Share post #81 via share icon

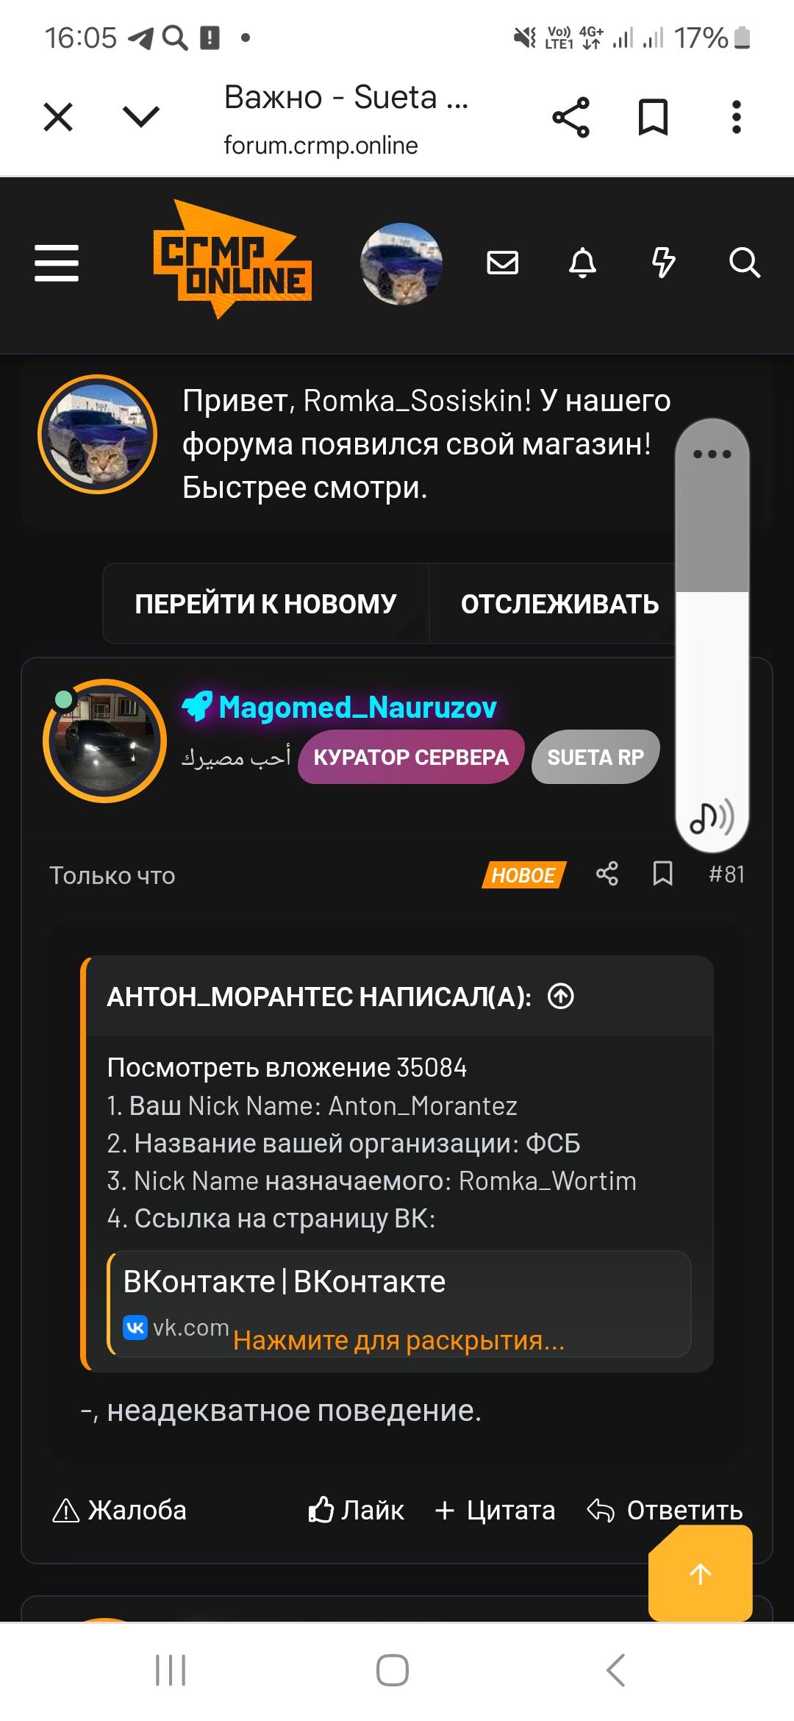click(607, 874)
